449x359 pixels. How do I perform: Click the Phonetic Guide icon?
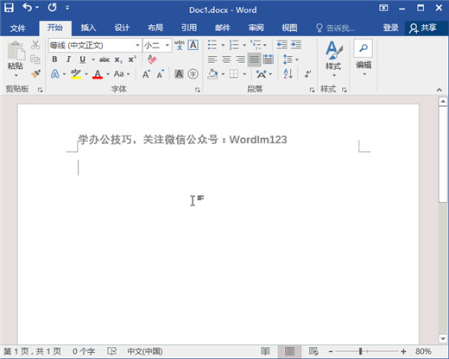[x=180, y=45]
